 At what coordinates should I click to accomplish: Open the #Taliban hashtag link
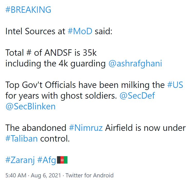[21, 139]
